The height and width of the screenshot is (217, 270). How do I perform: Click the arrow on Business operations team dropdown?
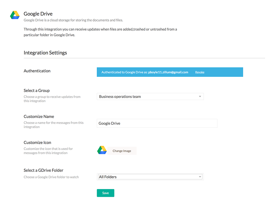click(200, 96)
